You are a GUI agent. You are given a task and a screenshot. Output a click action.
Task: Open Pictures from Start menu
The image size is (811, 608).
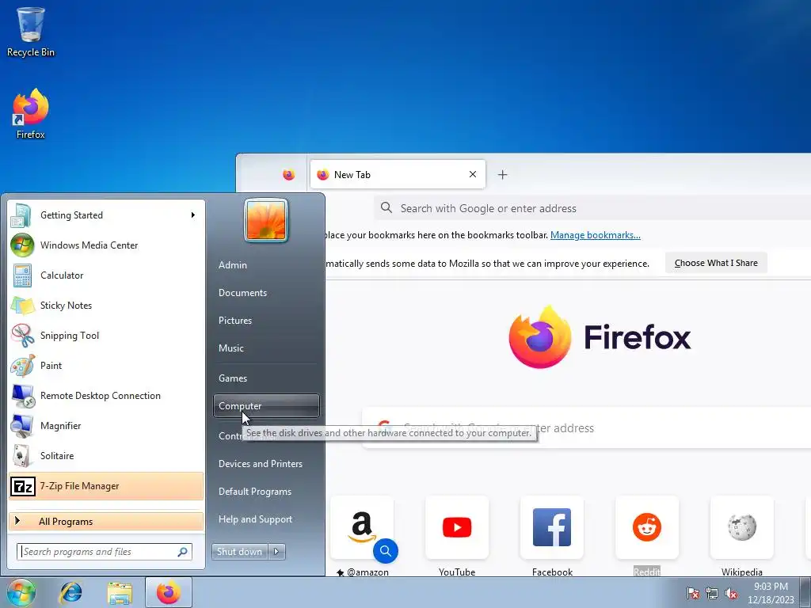[235, 321]
